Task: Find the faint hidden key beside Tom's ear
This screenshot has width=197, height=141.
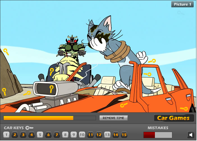Action: [x=98, y=21]
